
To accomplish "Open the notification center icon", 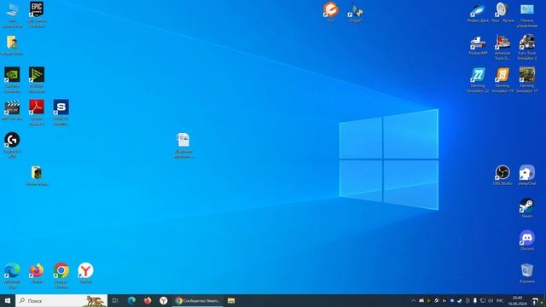I will tap(535, 300).
